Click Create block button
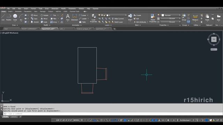 pos(137,15)
